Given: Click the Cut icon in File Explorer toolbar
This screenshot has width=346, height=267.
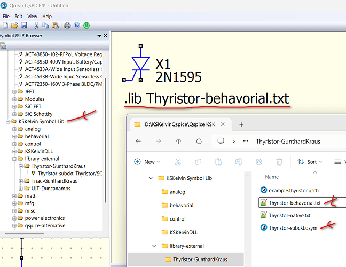Looking at the screenshot, I should pyautogui.click(x=178, y=162).
